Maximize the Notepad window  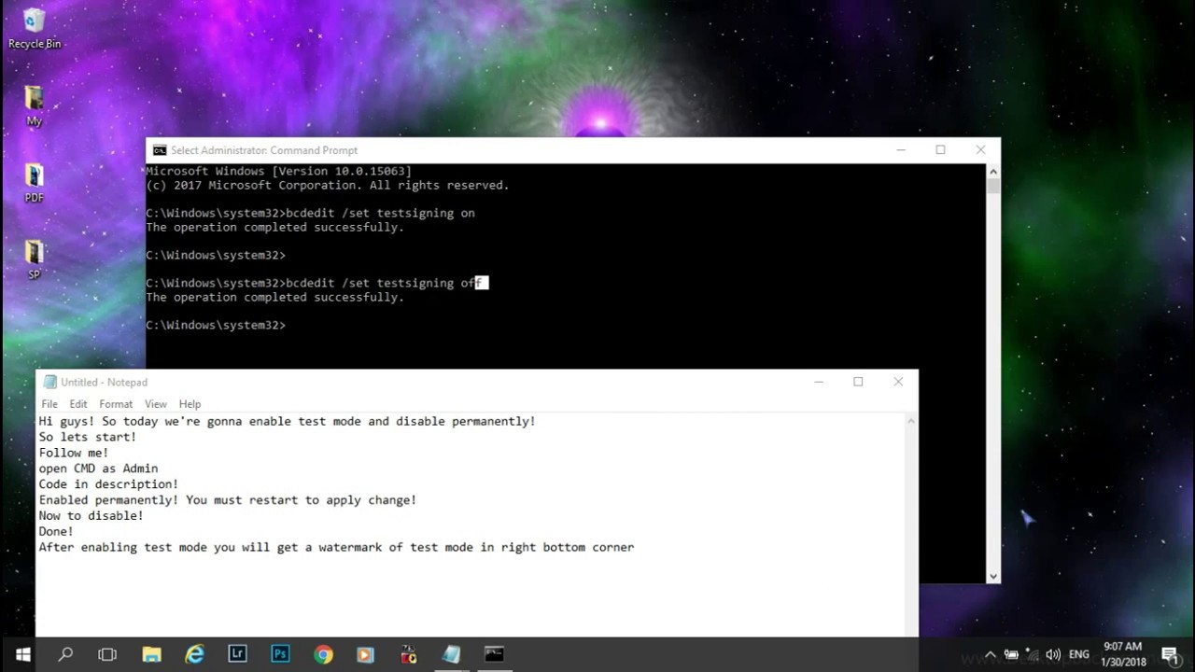tap(858, 382)
